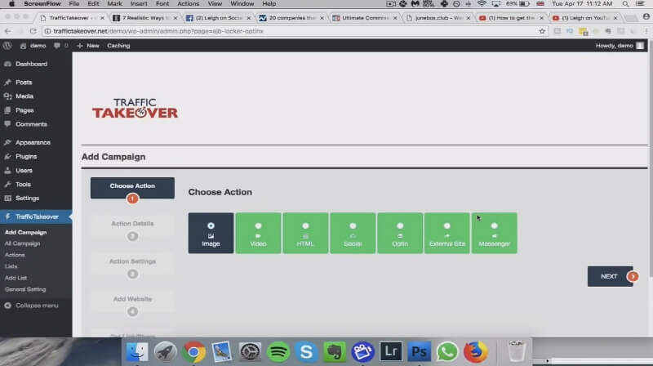The height and width of the screenshot is (366, 653).
Task: Select the HTML action radio button
Action: click(x=305, y=225)
